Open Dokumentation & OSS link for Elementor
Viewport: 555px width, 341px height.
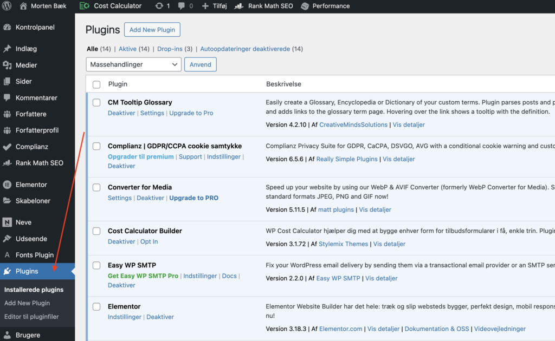point(437,329)
